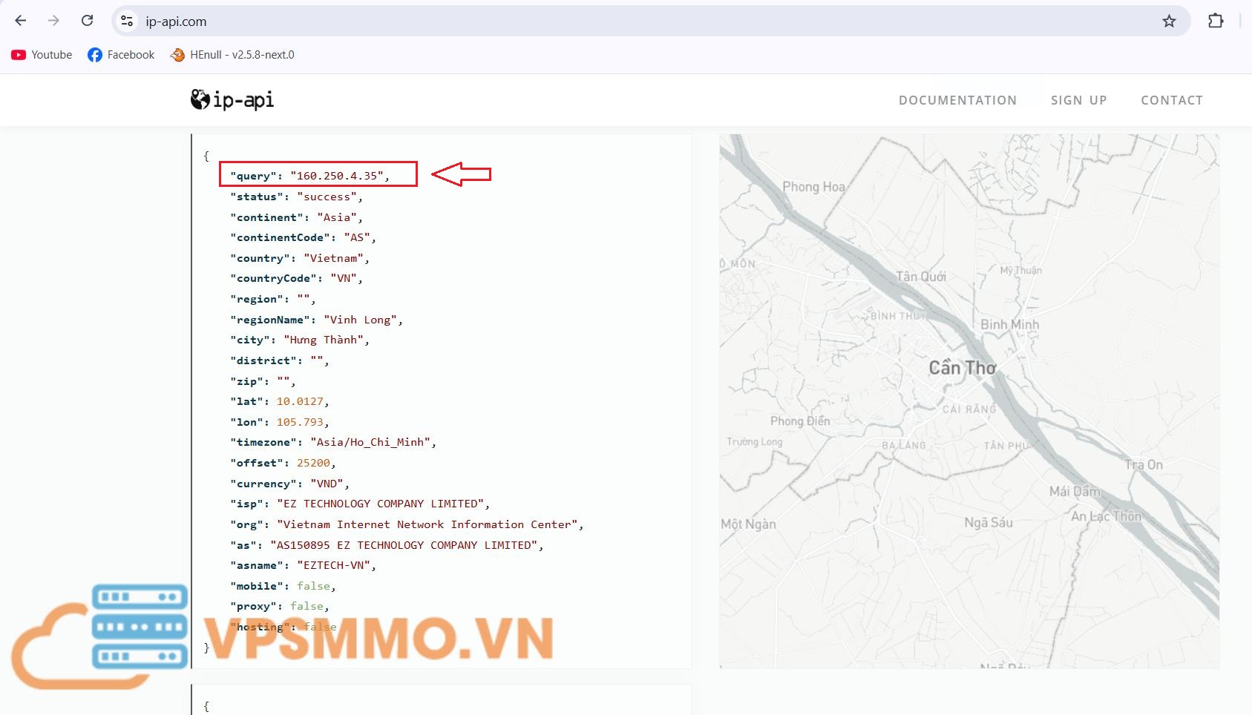This screenshot has width=1252, height=715.
Task: Click the query IP value 160.250.4.35
Action: click(x=338, y=176)
